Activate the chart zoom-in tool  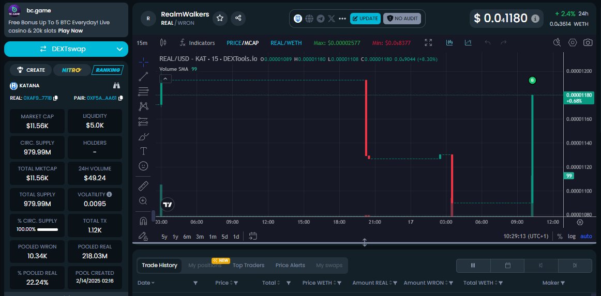(x=143, y=200)
